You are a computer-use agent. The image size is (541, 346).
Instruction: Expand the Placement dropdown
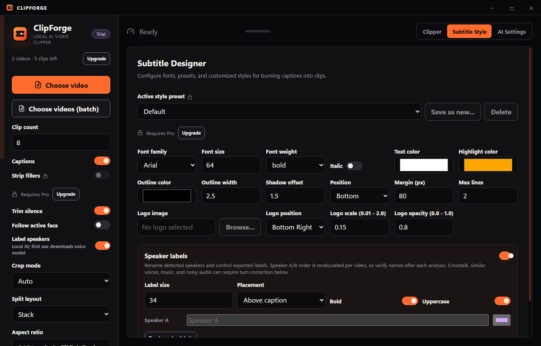click(x=281, y=300)
